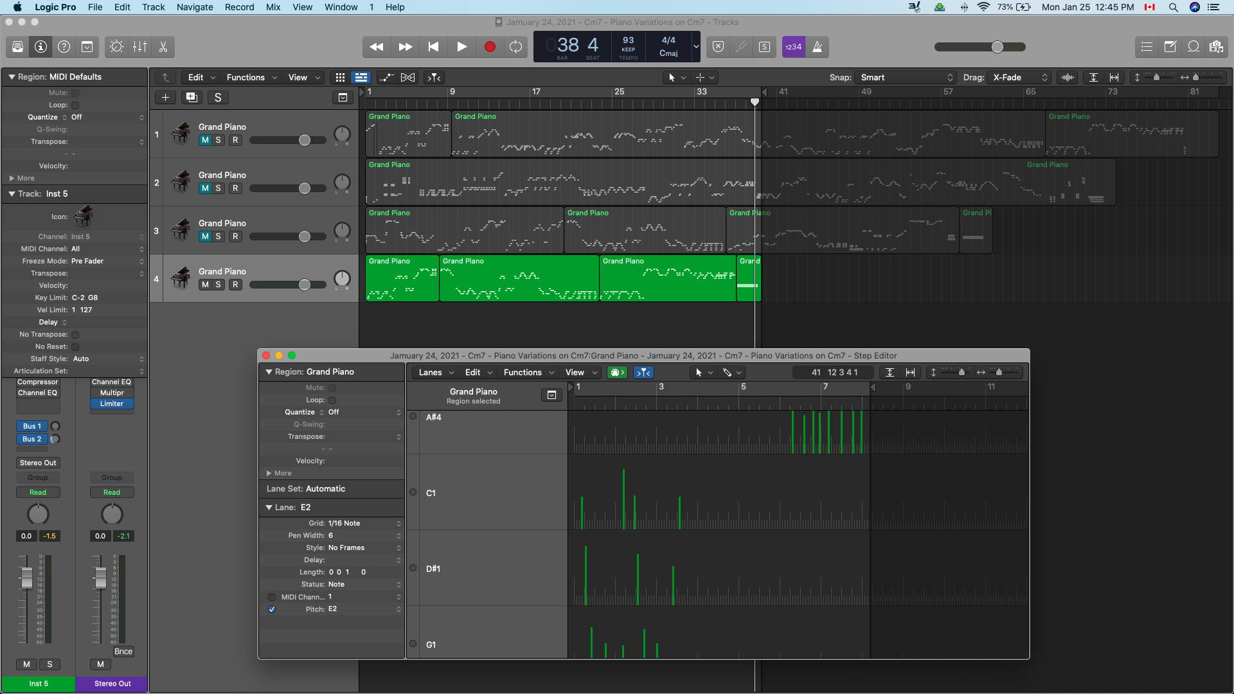Toggle the Solo button in control bar
Viewport: 1234px width, 694px height.
pyautogui.click(x=764, y=47)
